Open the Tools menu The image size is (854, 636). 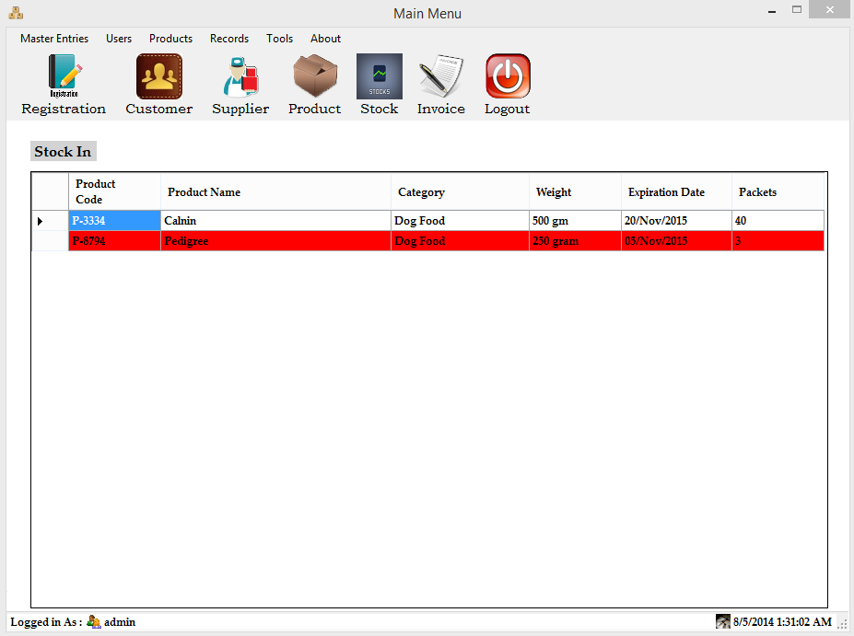(x=279, y=39)
